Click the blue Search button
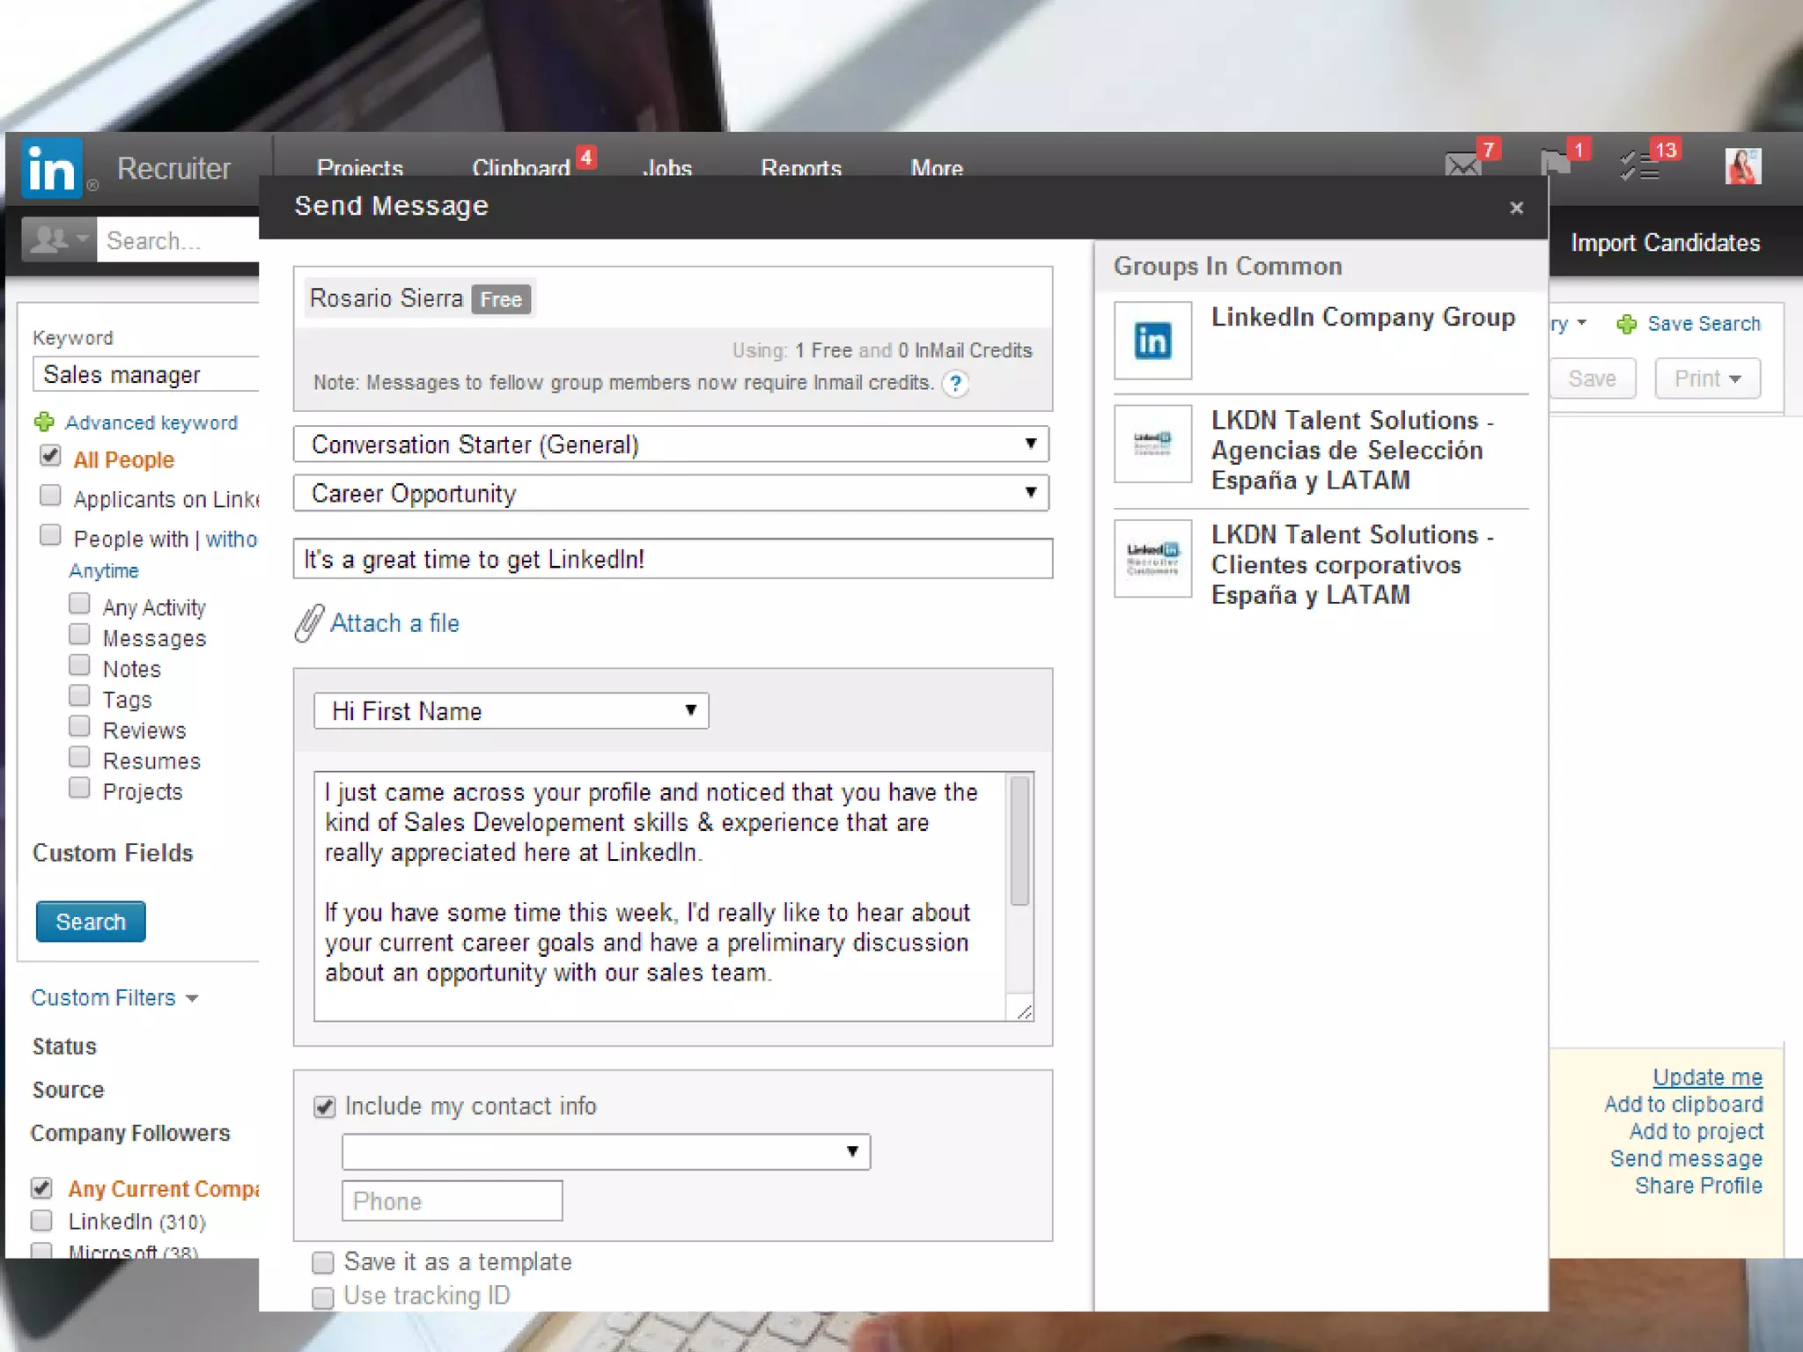Viewport: 1803px width, 1352px height. (x=91, y=922)
